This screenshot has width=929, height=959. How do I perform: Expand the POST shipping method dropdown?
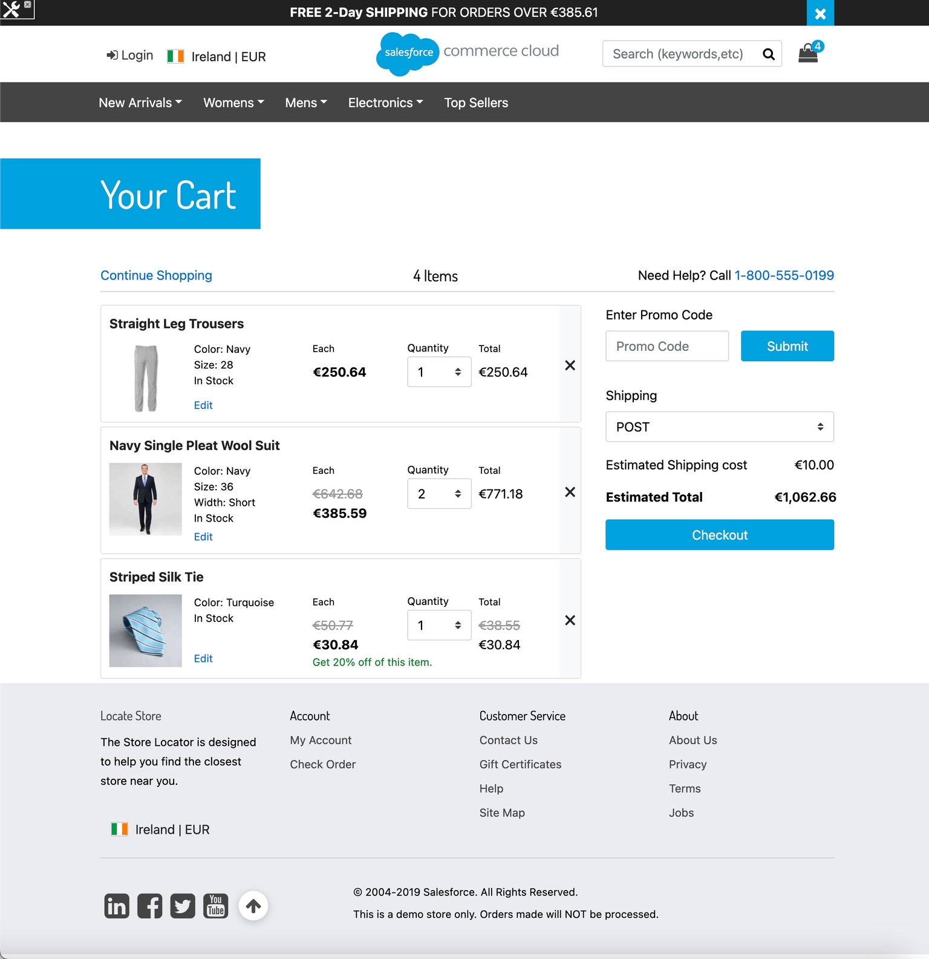[720, 427]
